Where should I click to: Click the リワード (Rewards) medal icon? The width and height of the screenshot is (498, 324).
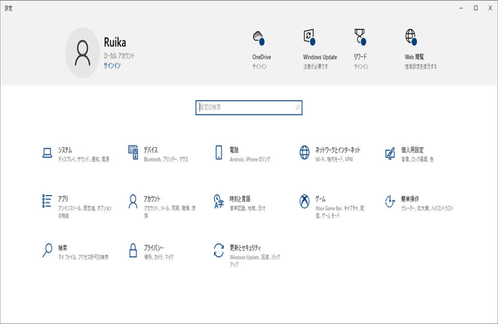pos(360,38)
